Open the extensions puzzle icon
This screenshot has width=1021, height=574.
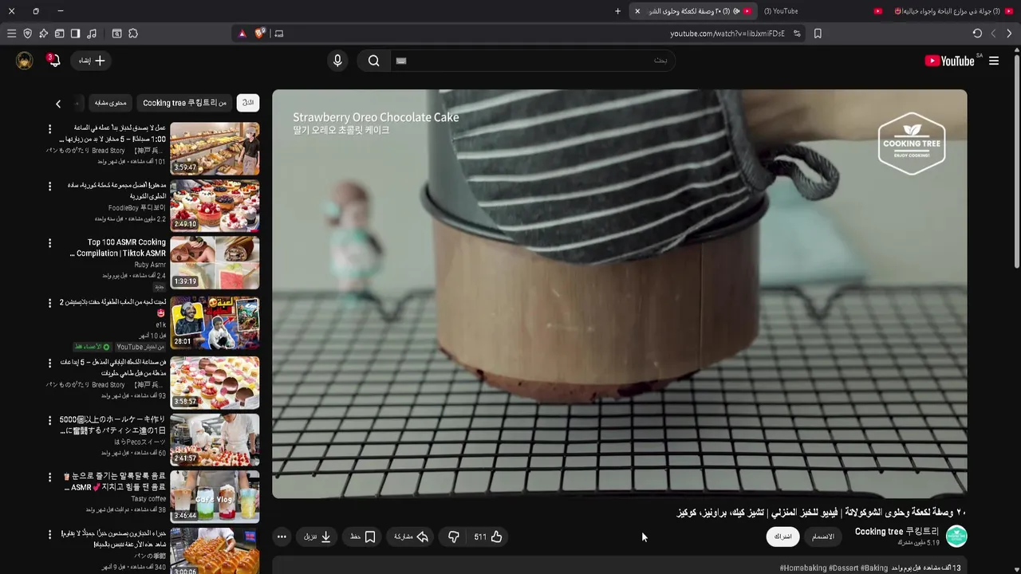pos(133,33)
